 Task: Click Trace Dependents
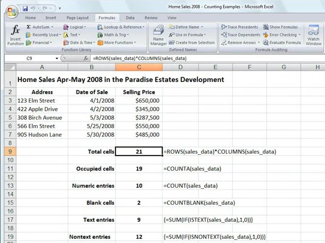241,35
